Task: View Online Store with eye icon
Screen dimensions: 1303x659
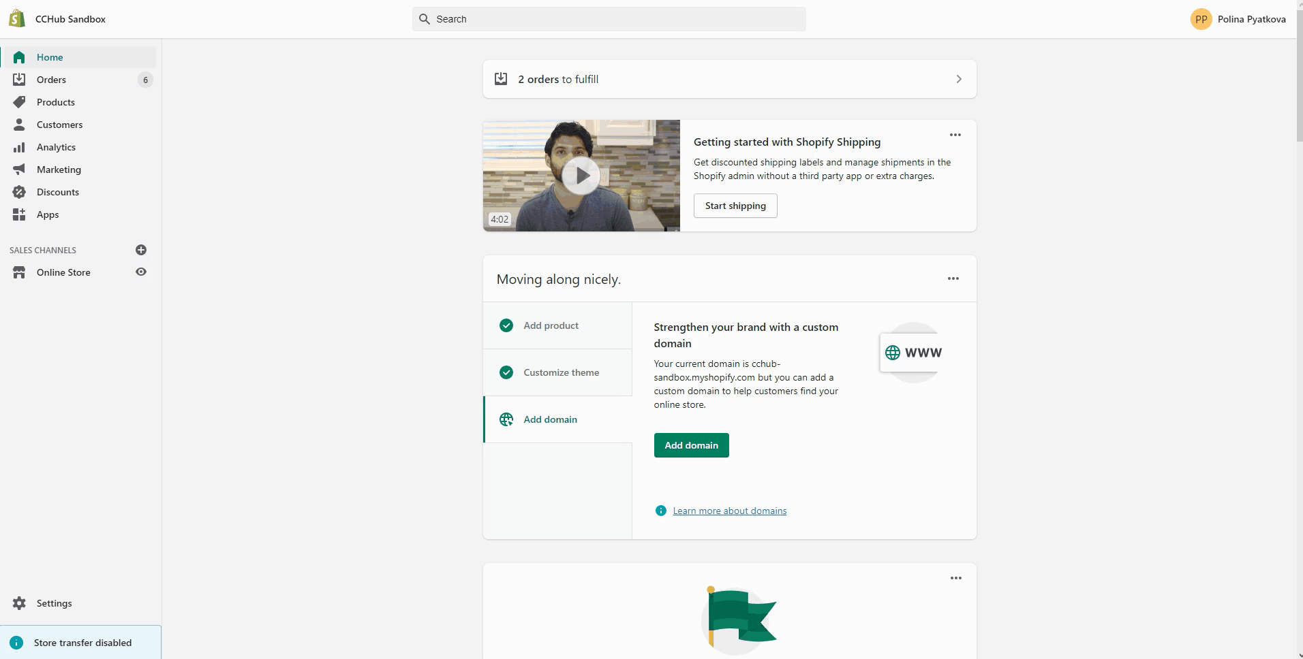Action: 141,272
